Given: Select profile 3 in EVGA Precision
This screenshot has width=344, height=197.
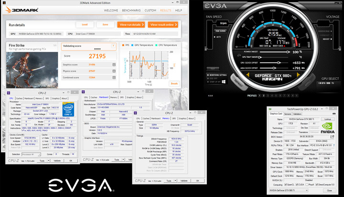Looking at the screenshot, I should [268, 95].
